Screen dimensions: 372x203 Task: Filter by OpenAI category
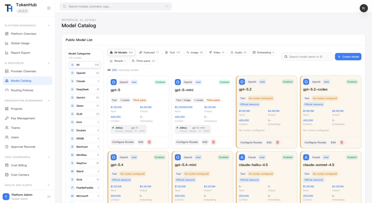pyautogui.click(x=84, y=73)
